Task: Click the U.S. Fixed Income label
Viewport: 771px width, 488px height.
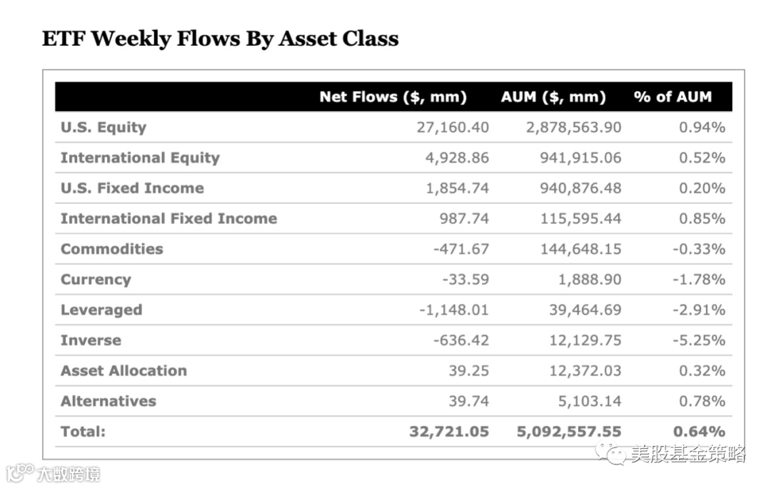Action: pyautogui.click(x=132, y=188)
